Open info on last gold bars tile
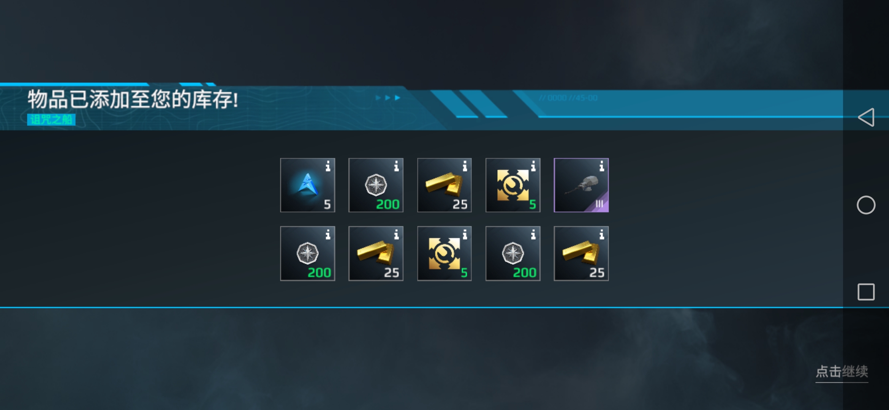Screen dimensions: 889x410 coord(601,235)
